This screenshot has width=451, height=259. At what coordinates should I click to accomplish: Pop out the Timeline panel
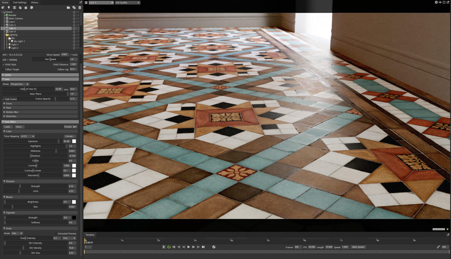point(448,235)
